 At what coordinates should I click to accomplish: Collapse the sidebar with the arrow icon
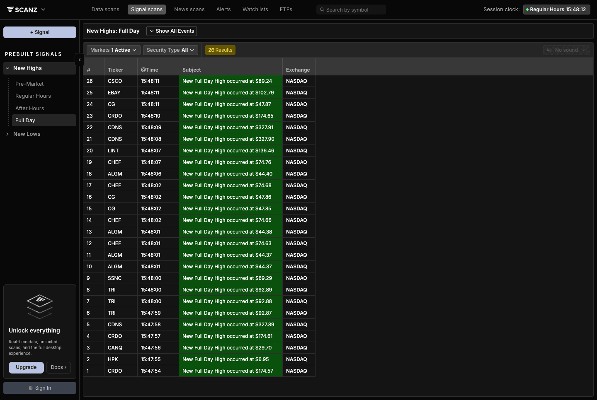(80, 60)
